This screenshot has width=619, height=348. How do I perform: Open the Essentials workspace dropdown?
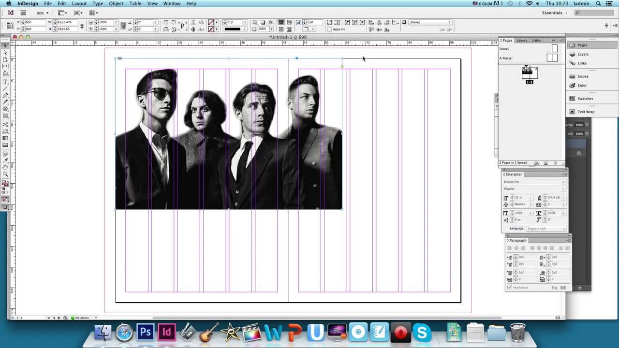[x=555, y=13]
